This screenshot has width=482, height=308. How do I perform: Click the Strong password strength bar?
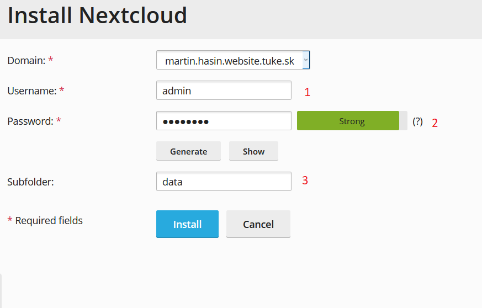click(x=352, y=121)
